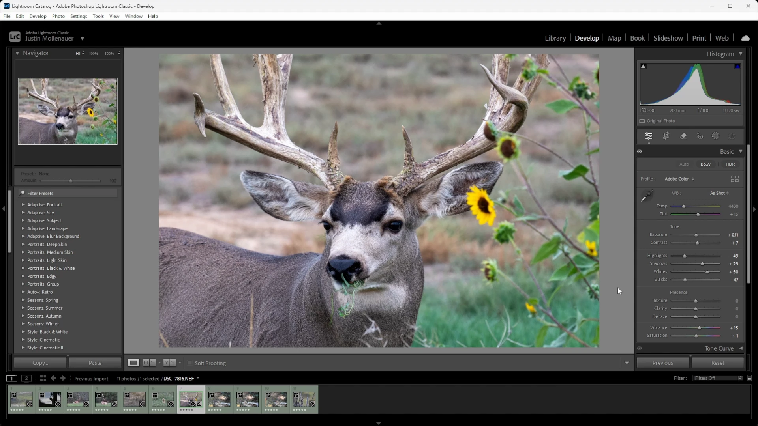The image size is (758, 426).
Task: Switch to the Library module
Action: click(555, 38)
